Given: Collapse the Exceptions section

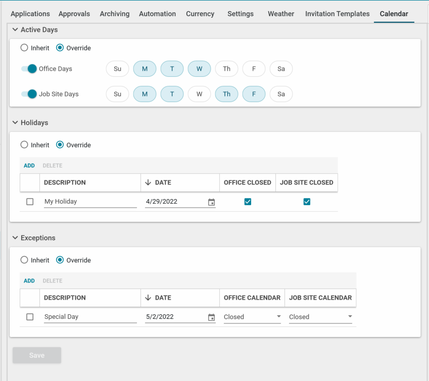Looking at the screenshot, I should 15,237.
